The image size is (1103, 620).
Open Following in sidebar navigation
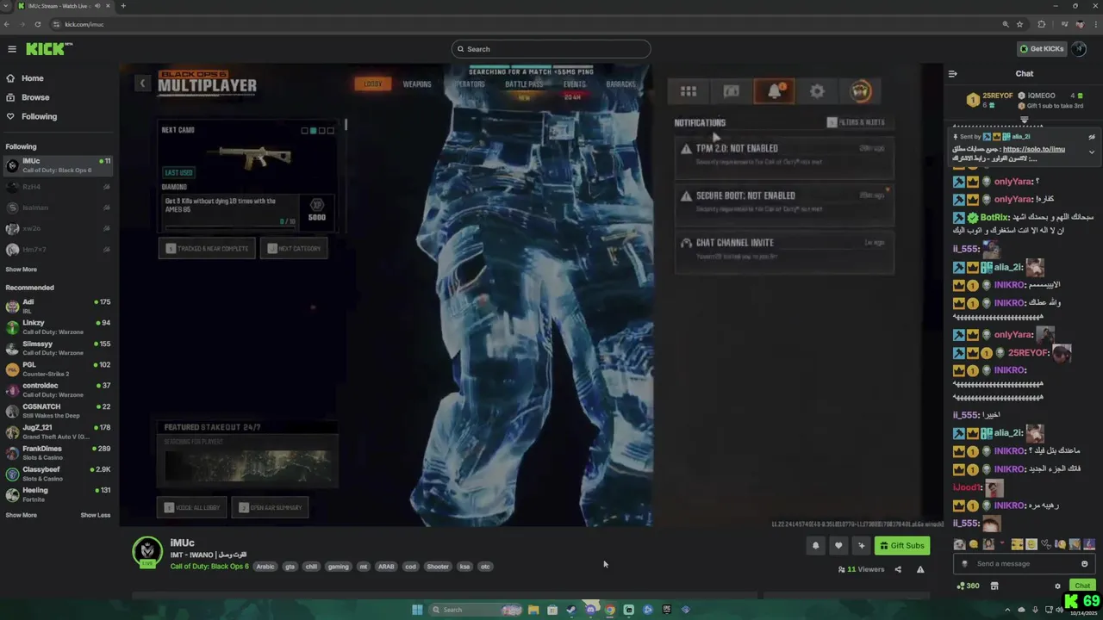pyautogui.click(x=39, y=116)
